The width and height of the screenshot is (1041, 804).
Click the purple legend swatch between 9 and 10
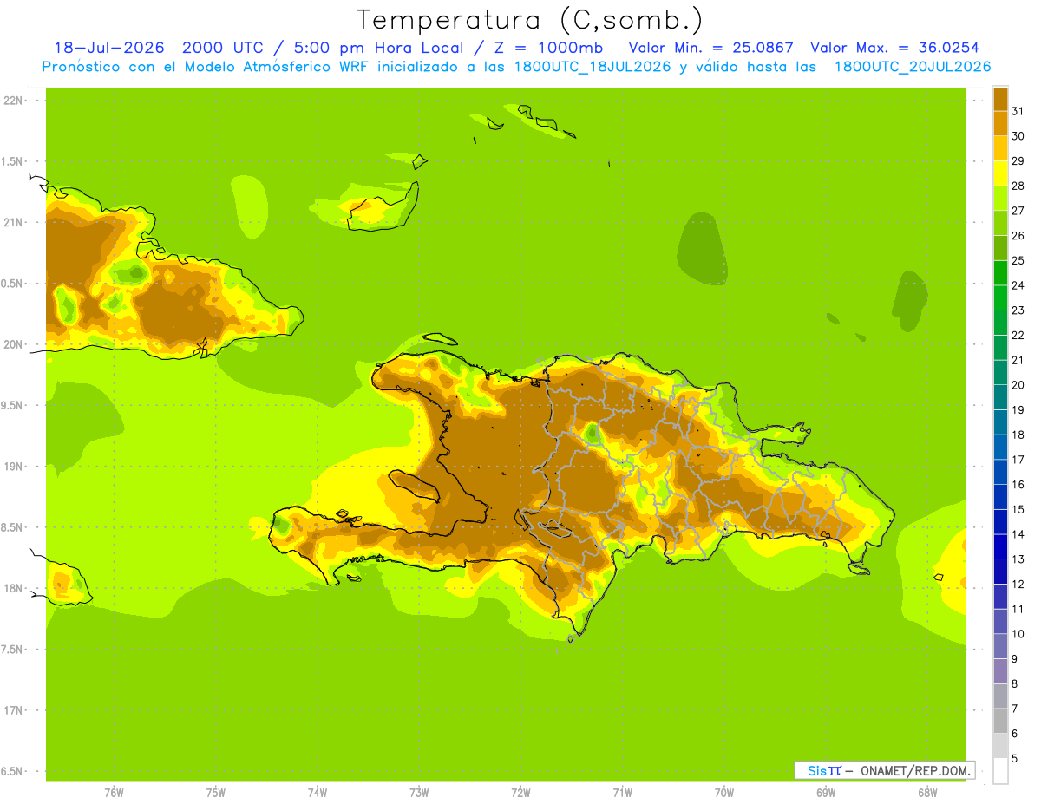click(1000, 646)
